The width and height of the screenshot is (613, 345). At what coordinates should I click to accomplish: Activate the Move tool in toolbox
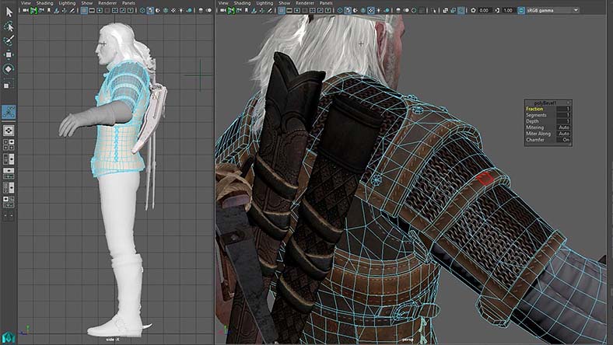pos(9,54)
